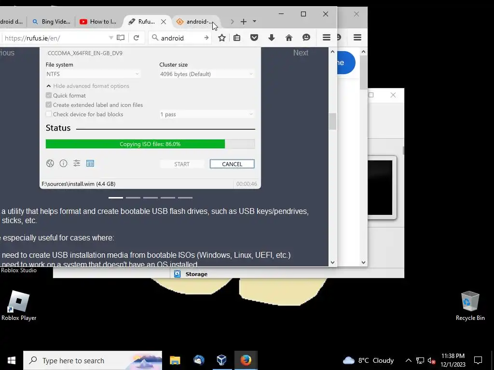494x370 pixels.
Task: Open URL bar history dropdown arrow
Action: pyautogui.click(x=111, y=38)
